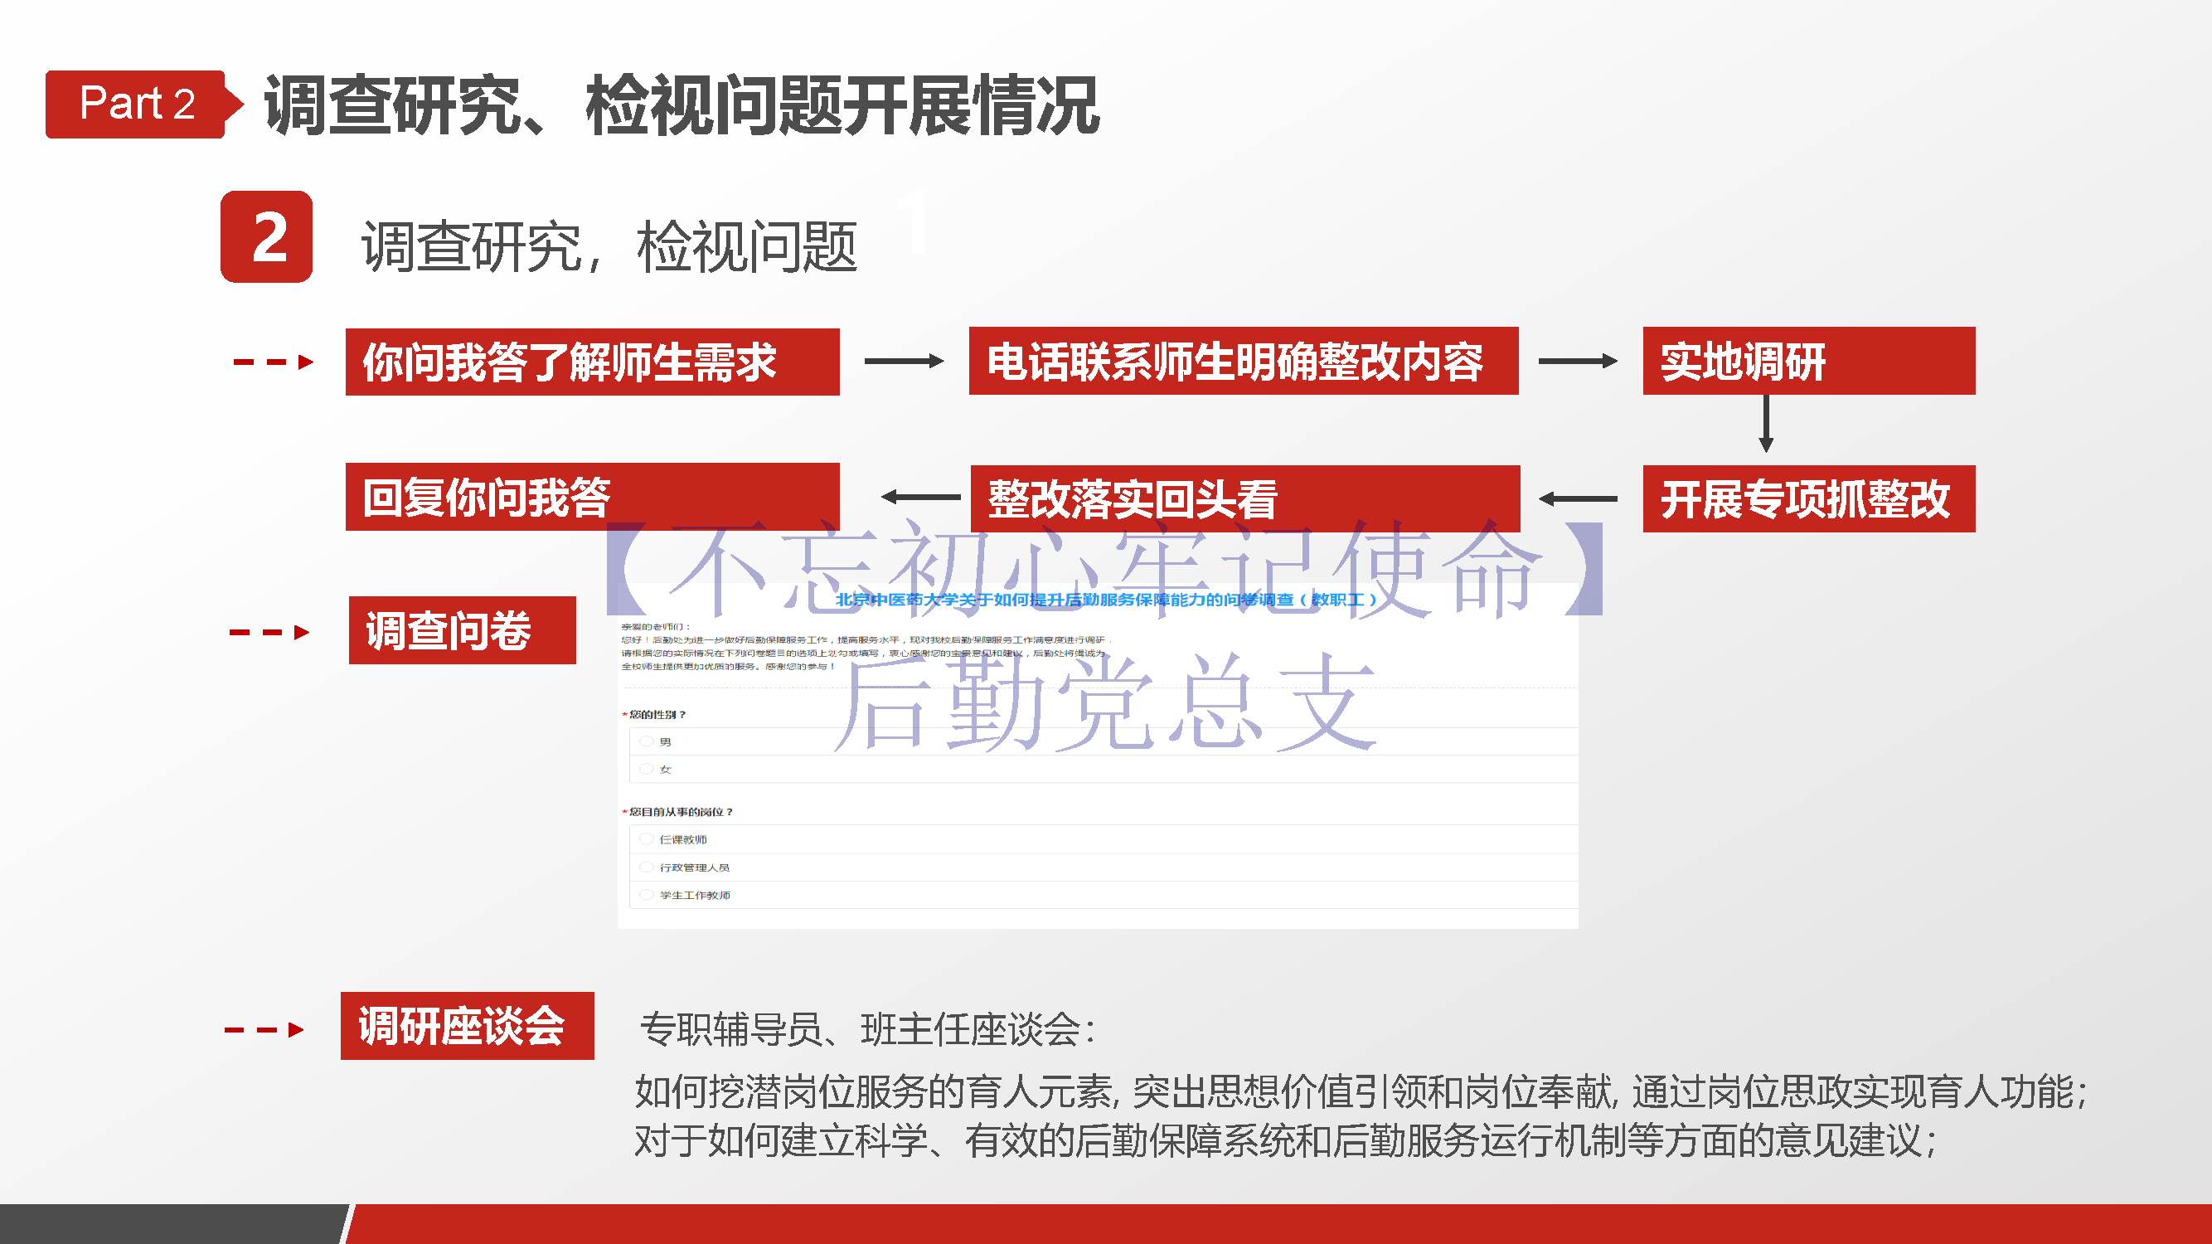Viewport: 2212px width, 1244px height.
Task: Click dashed red arrow beside 调查问卷
Action: click(269, 632)
